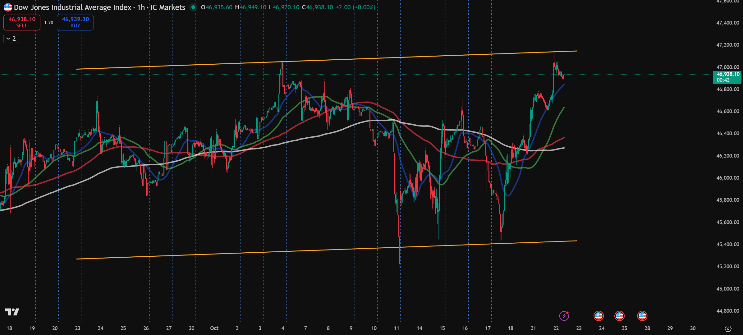The width and height of the screenshot is (743, 335).
Task: Click the 1.20 spread value between Sell and Buy
Action: coord(48,23)
